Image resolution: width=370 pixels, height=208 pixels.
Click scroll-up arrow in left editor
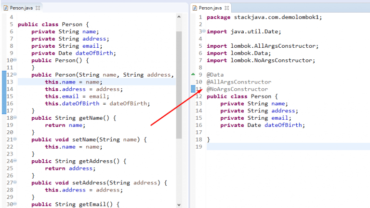179,17
